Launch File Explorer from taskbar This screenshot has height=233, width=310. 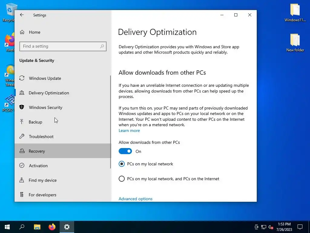click(x=37, y=227)
